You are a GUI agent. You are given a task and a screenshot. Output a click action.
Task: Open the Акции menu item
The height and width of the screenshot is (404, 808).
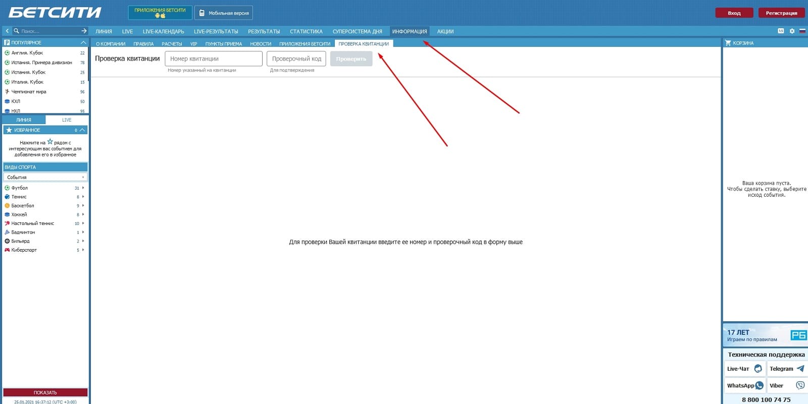point(445,31)
